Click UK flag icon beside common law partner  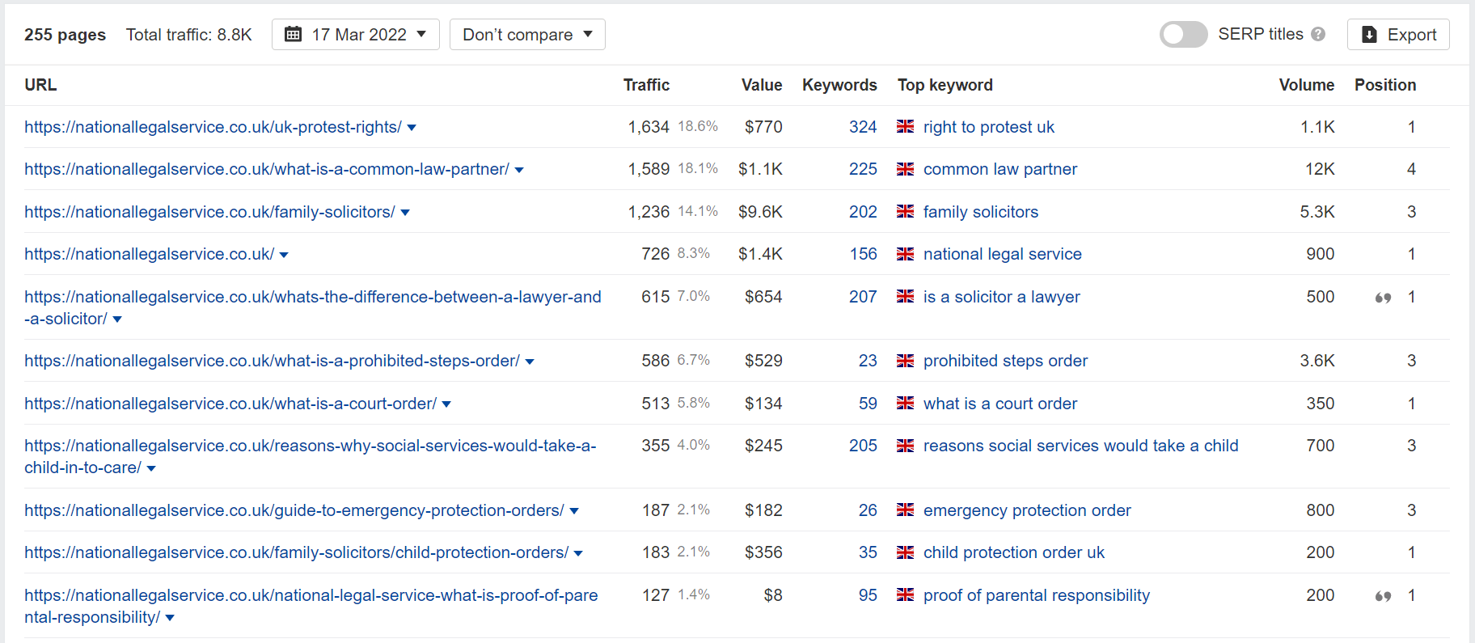pos(906,169)
